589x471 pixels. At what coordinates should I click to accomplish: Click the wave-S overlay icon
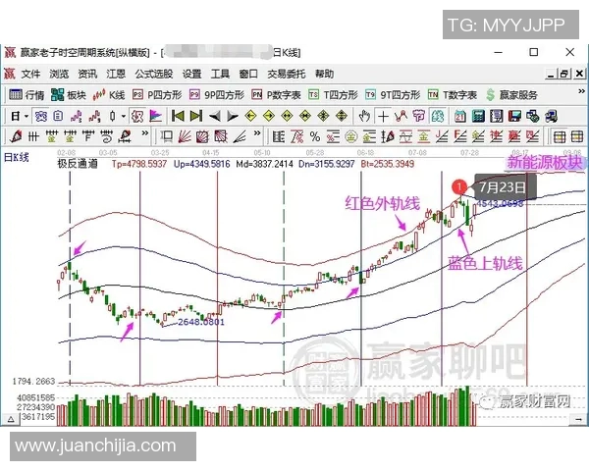[x=77, y=117]
